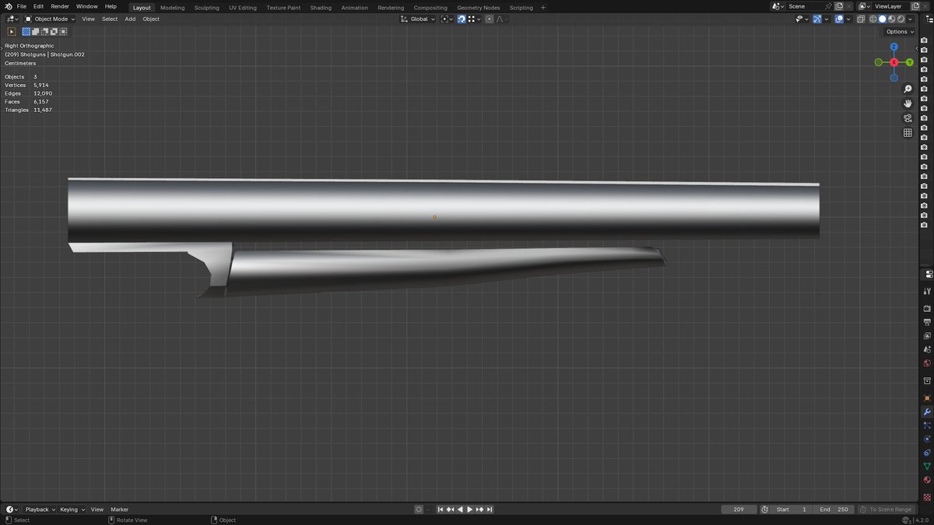Open the Keying dropdown in timeline
Viewport: 934px width, 525px height.
pyautogui.click(x=72, y=509)
